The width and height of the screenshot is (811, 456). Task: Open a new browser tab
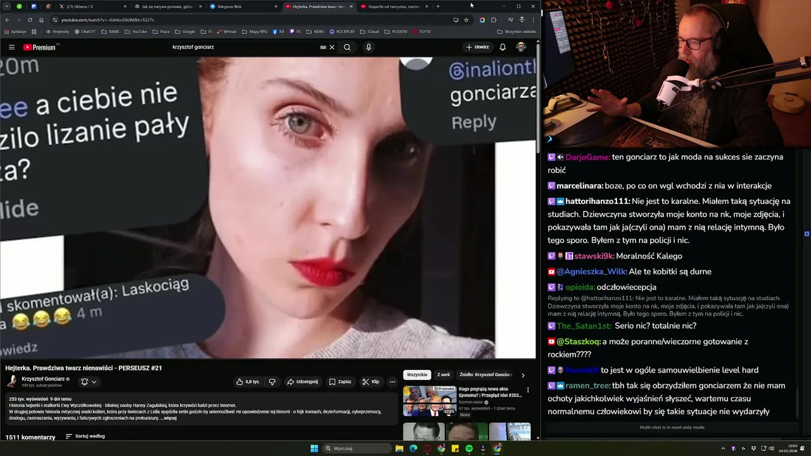[x=438, y=6]
